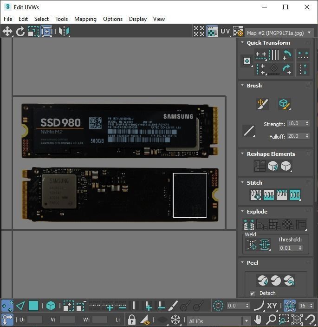Image resolution: width=318 pixels, height=327 pixels.
Task: Click the last Stitch custom icon
Action: 295,195
